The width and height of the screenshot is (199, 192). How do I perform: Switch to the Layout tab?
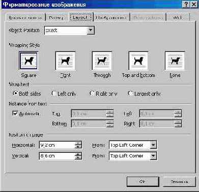81,17
